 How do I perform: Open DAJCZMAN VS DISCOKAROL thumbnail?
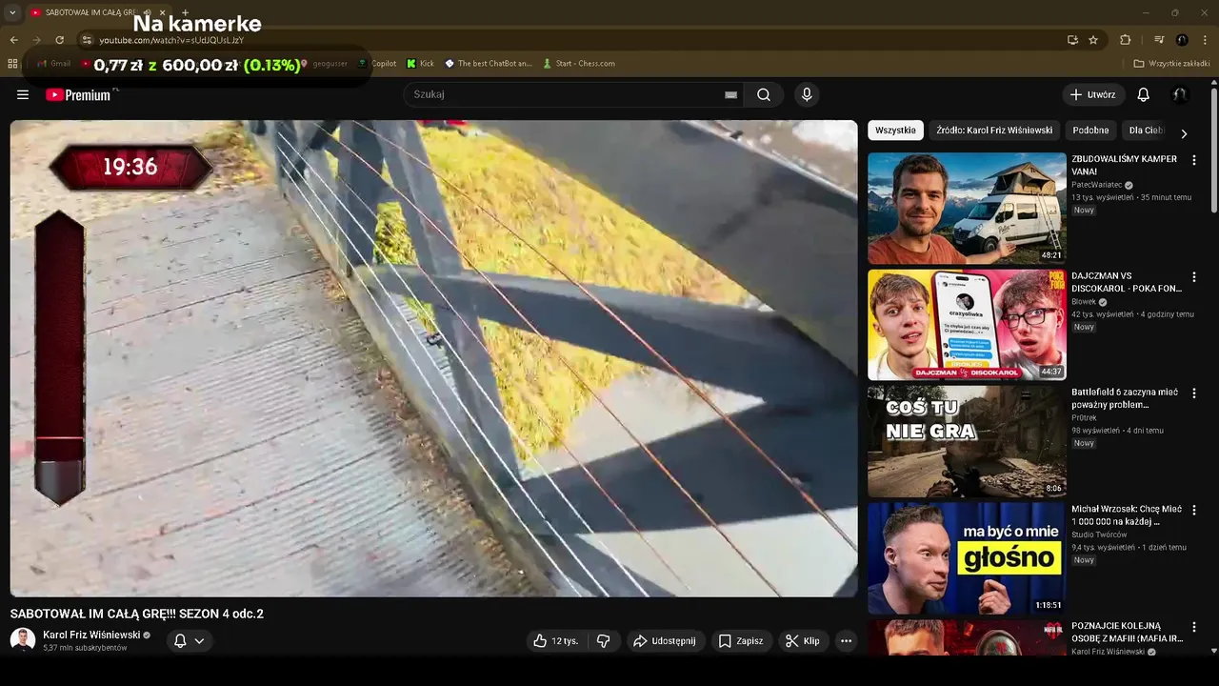(967, 325)
